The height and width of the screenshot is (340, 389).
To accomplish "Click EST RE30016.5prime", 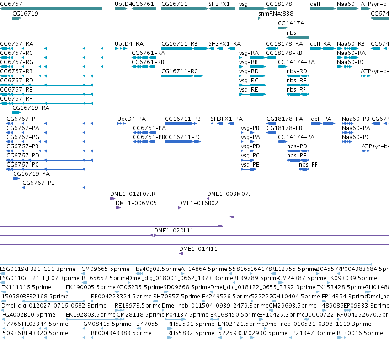I will 341,338.
